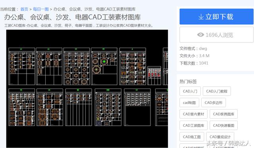The width and height of the screenshot is (254, 148).
Task: Click the 立即下载 download button
Action: click(x=216, y=17)
